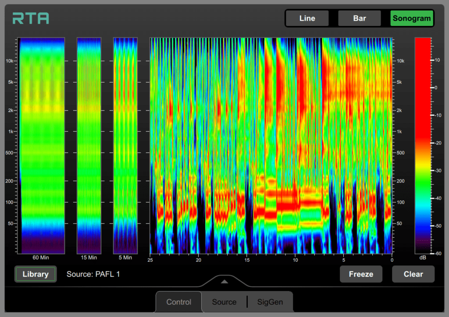Open the Library
This screenshot has height=317, width=449.
click(35, 274)
